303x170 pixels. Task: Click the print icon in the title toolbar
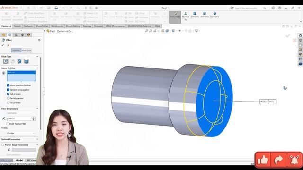[x=56, y=8]
